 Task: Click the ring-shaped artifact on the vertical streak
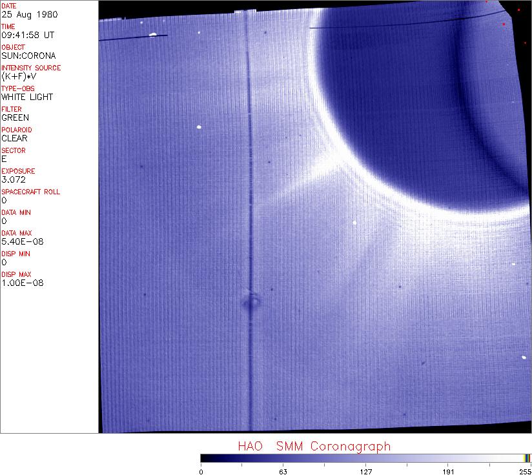click(251, 301)
